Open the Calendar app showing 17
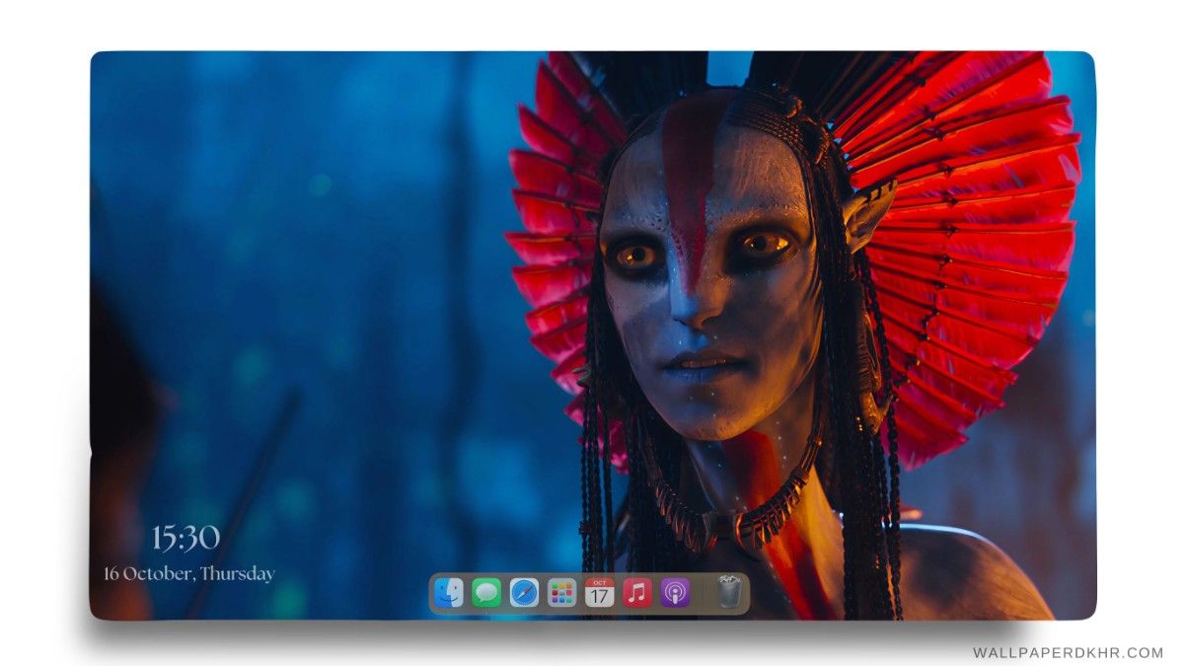Image resolution: width=1184 pixels, height=666 pixels. click(599, 593)
